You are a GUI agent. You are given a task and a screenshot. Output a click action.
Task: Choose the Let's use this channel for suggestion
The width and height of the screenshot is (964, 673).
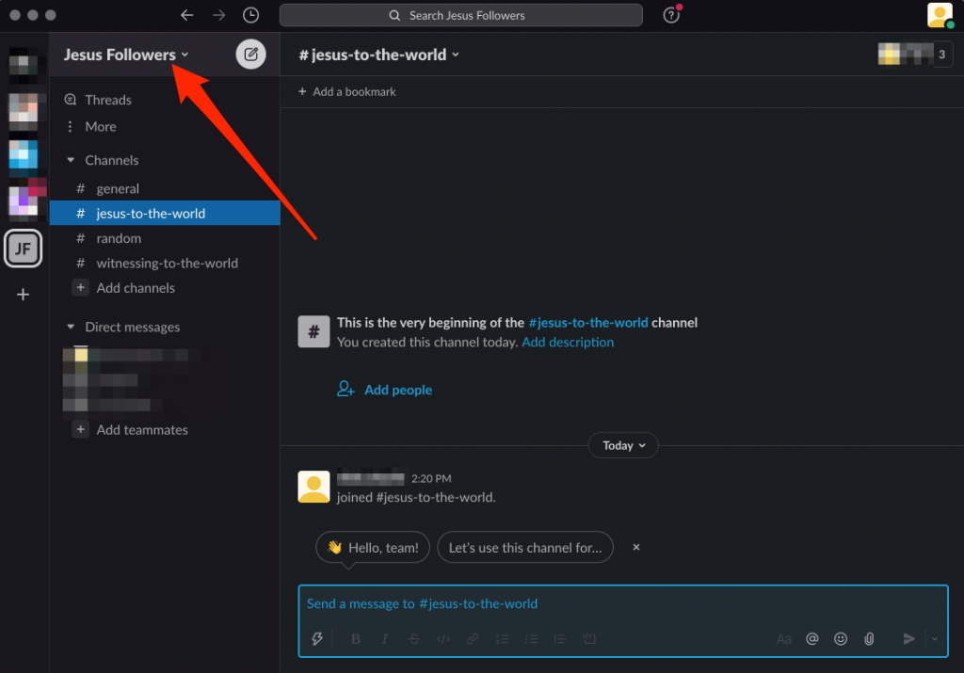[525, 547]
